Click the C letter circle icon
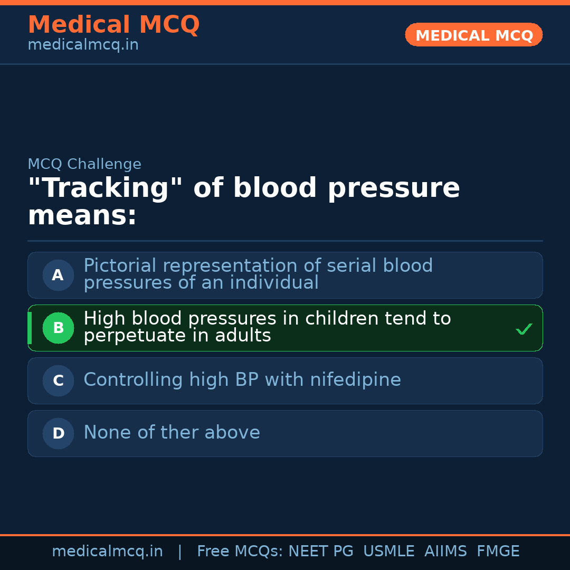Image resolution: width=570 pixels, height=570 pixels. [58, 381]
